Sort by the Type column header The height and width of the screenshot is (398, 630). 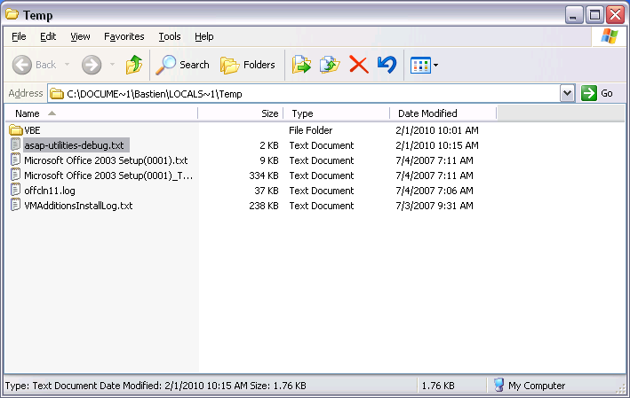tap(337, 113)
